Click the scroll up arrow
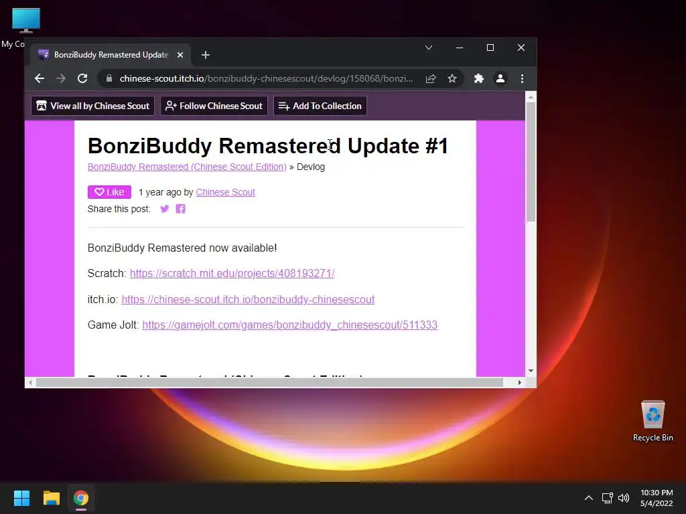 tap(531, 97)
